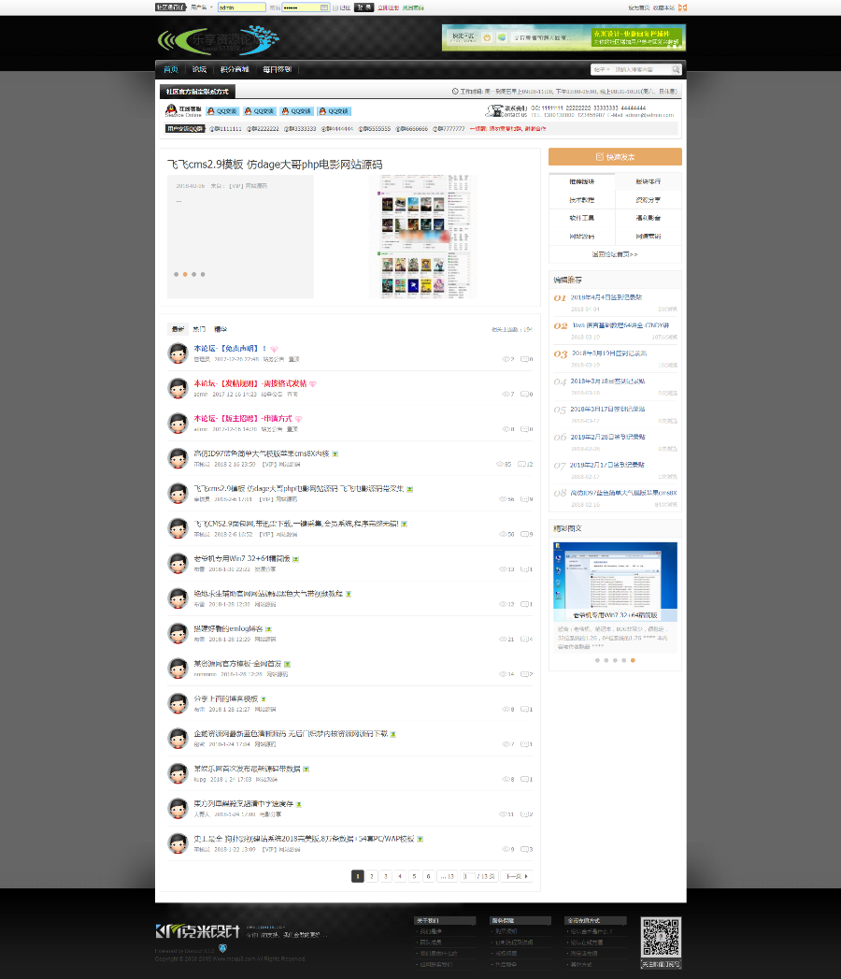The height and width of the screenshot is (979, 841).
Task: Click the red 立即注册 register link
Action: tap(388, 7)
